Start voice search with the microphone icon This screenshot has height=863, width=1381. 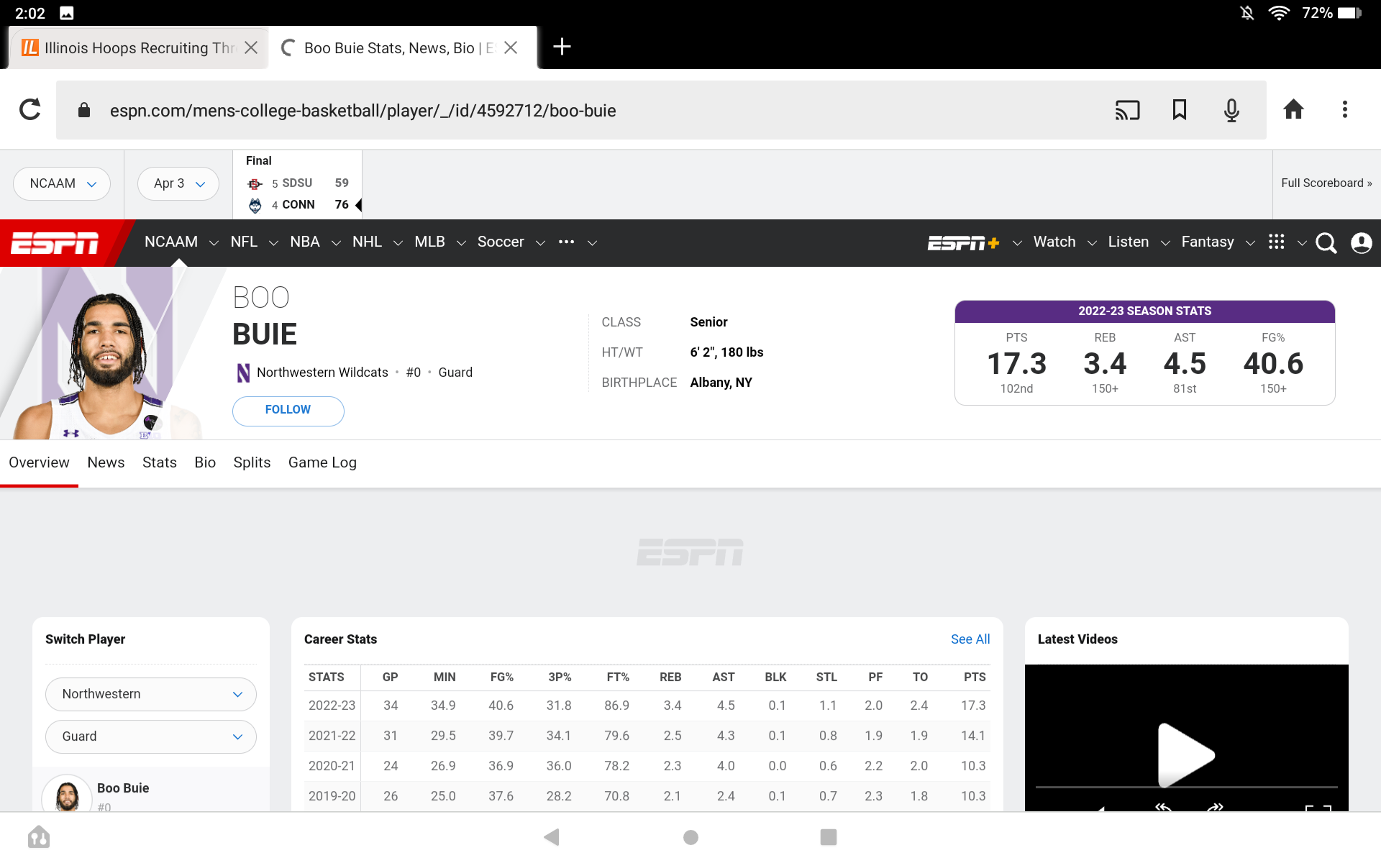(1231, 110)
